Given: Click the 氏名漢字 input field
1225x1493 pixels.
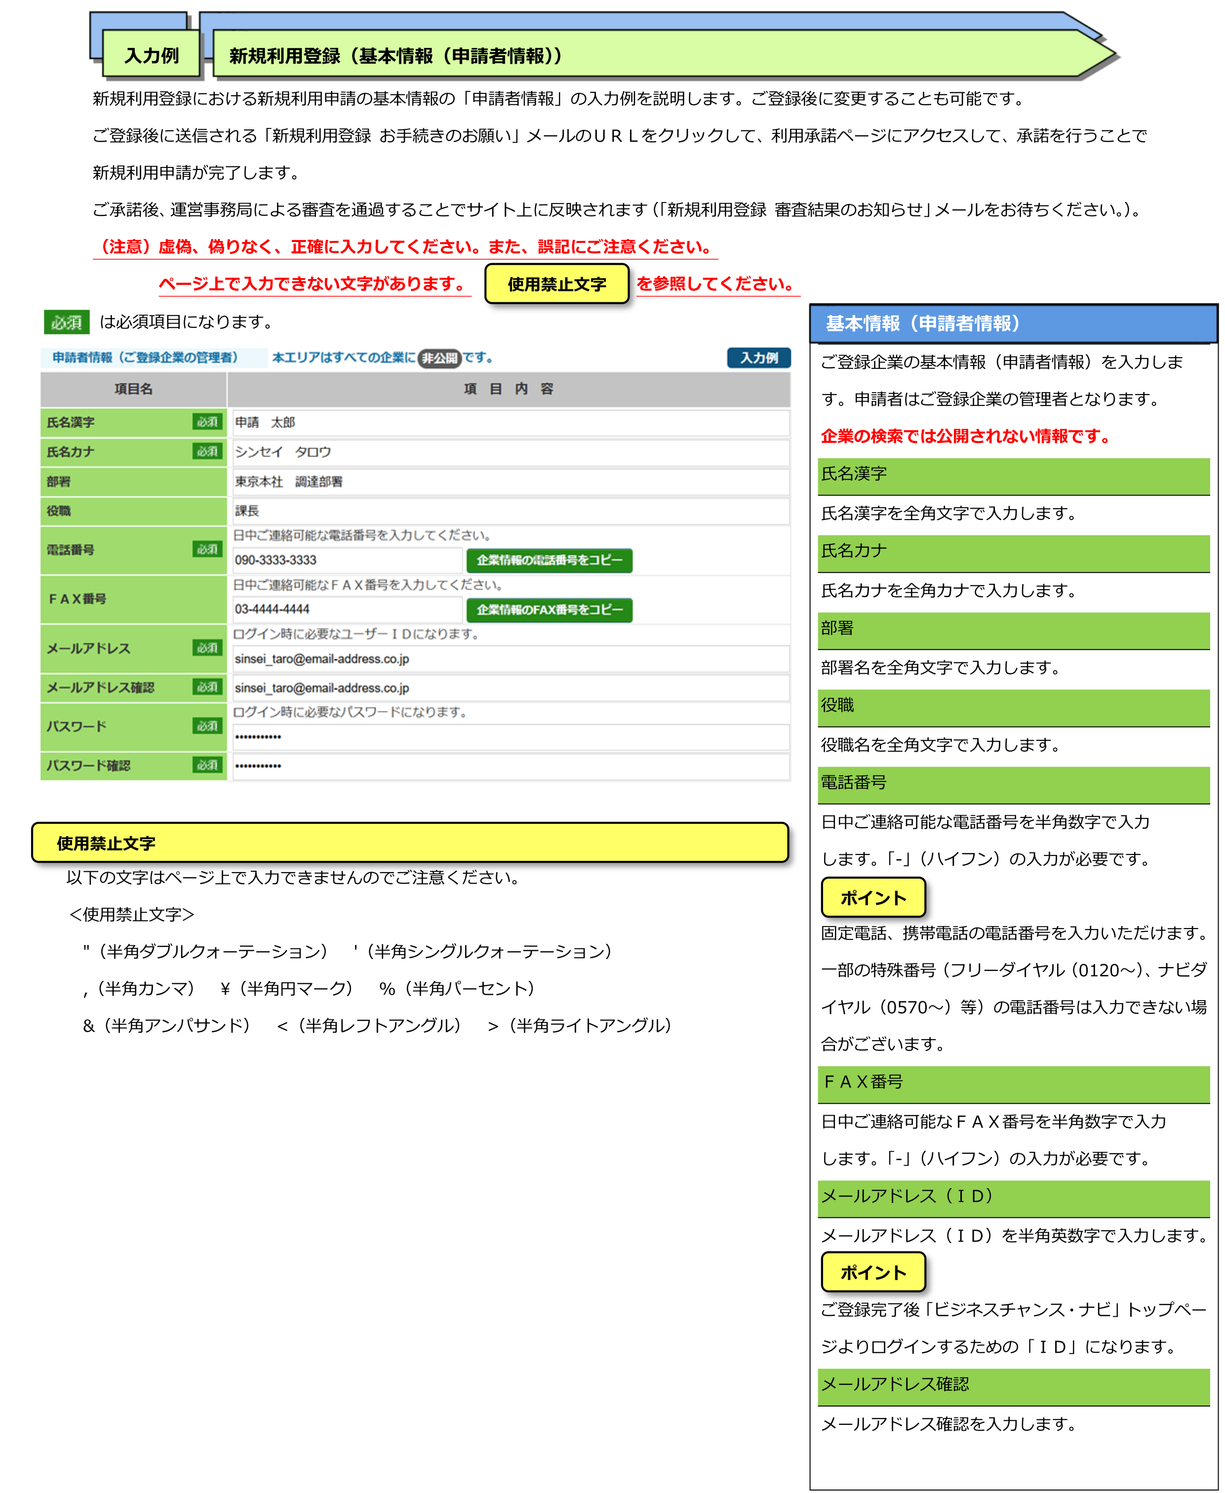Looking at the screenshot, I should 510,423.
